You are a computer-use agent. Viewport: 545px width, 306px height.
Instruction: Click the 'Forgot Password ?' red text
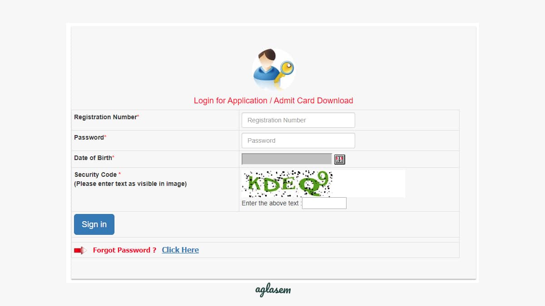124,250
